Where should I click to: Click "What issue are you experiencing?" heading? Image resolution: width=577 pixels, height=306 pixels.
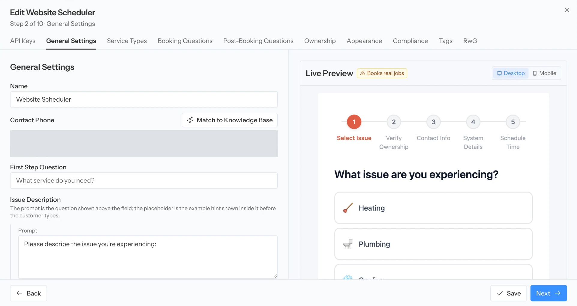pyautogui.click(x=416, y=174)
